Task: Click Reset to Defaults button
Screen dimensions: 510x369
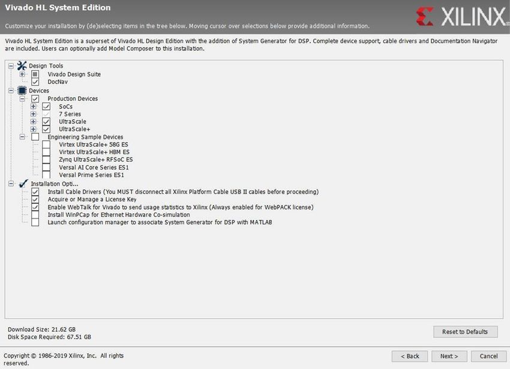Action: 465,332
